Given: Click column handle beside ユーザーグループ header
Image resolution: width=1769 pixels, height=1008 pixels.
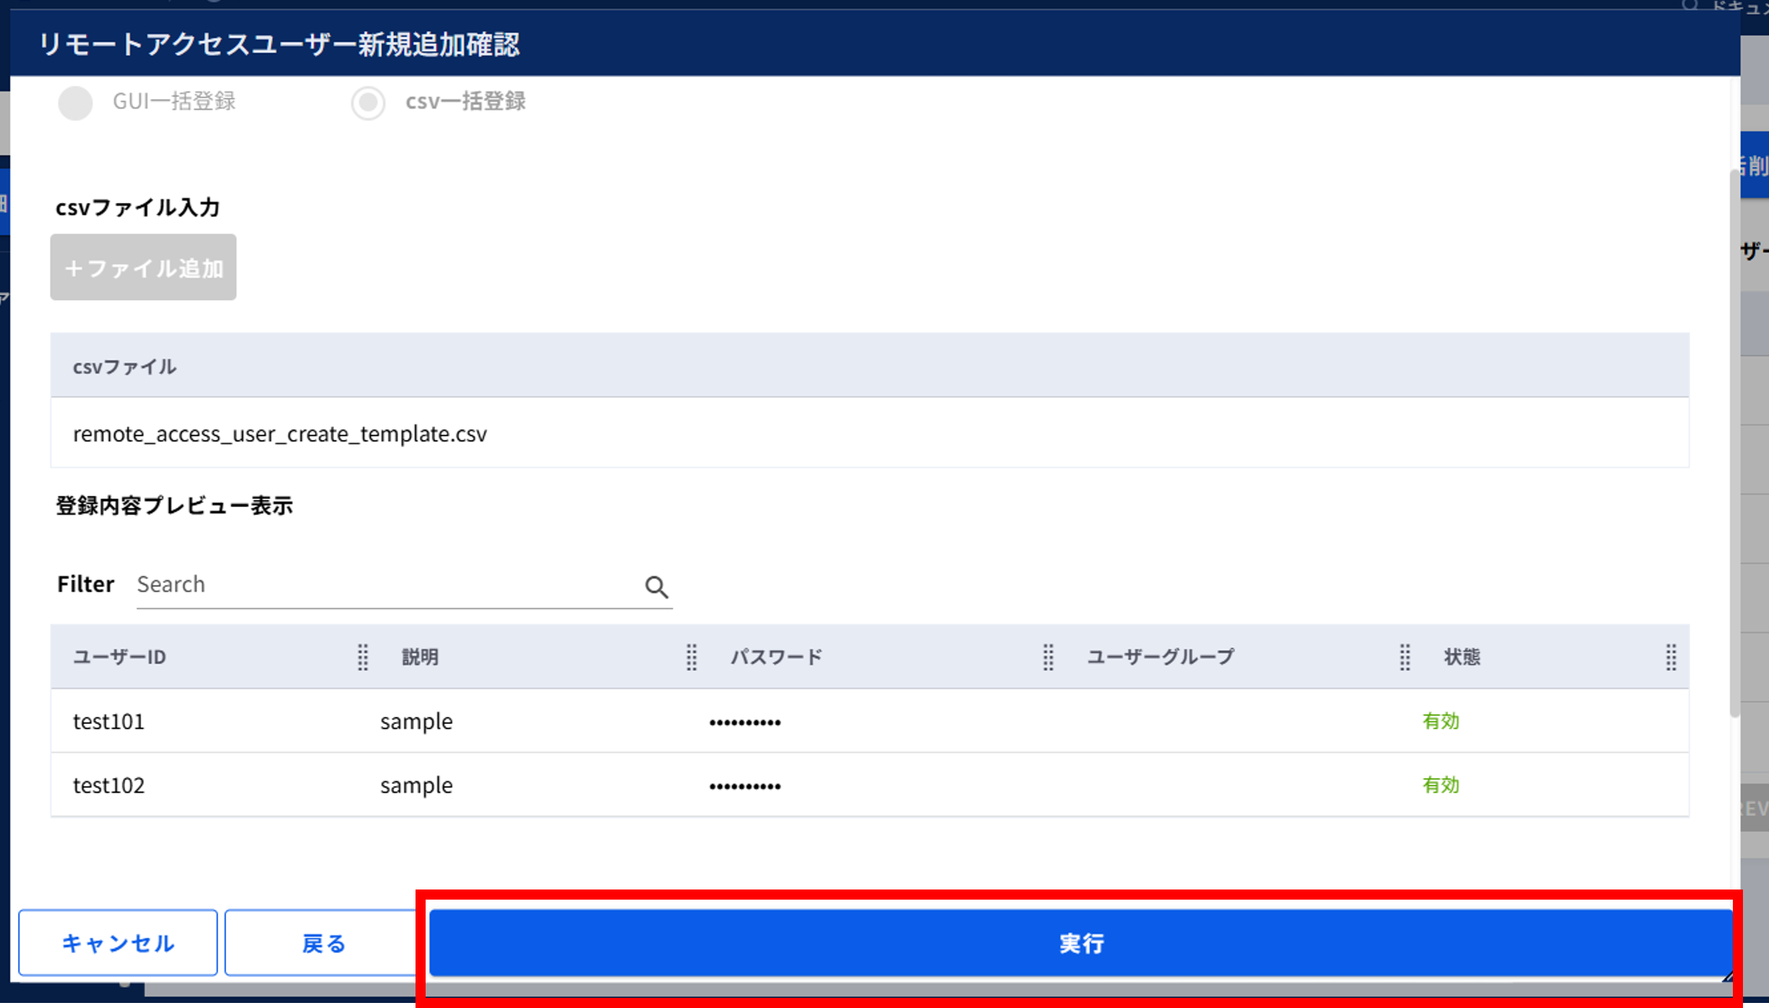Looking at the screenshot, I should [x=1405, y=657].
